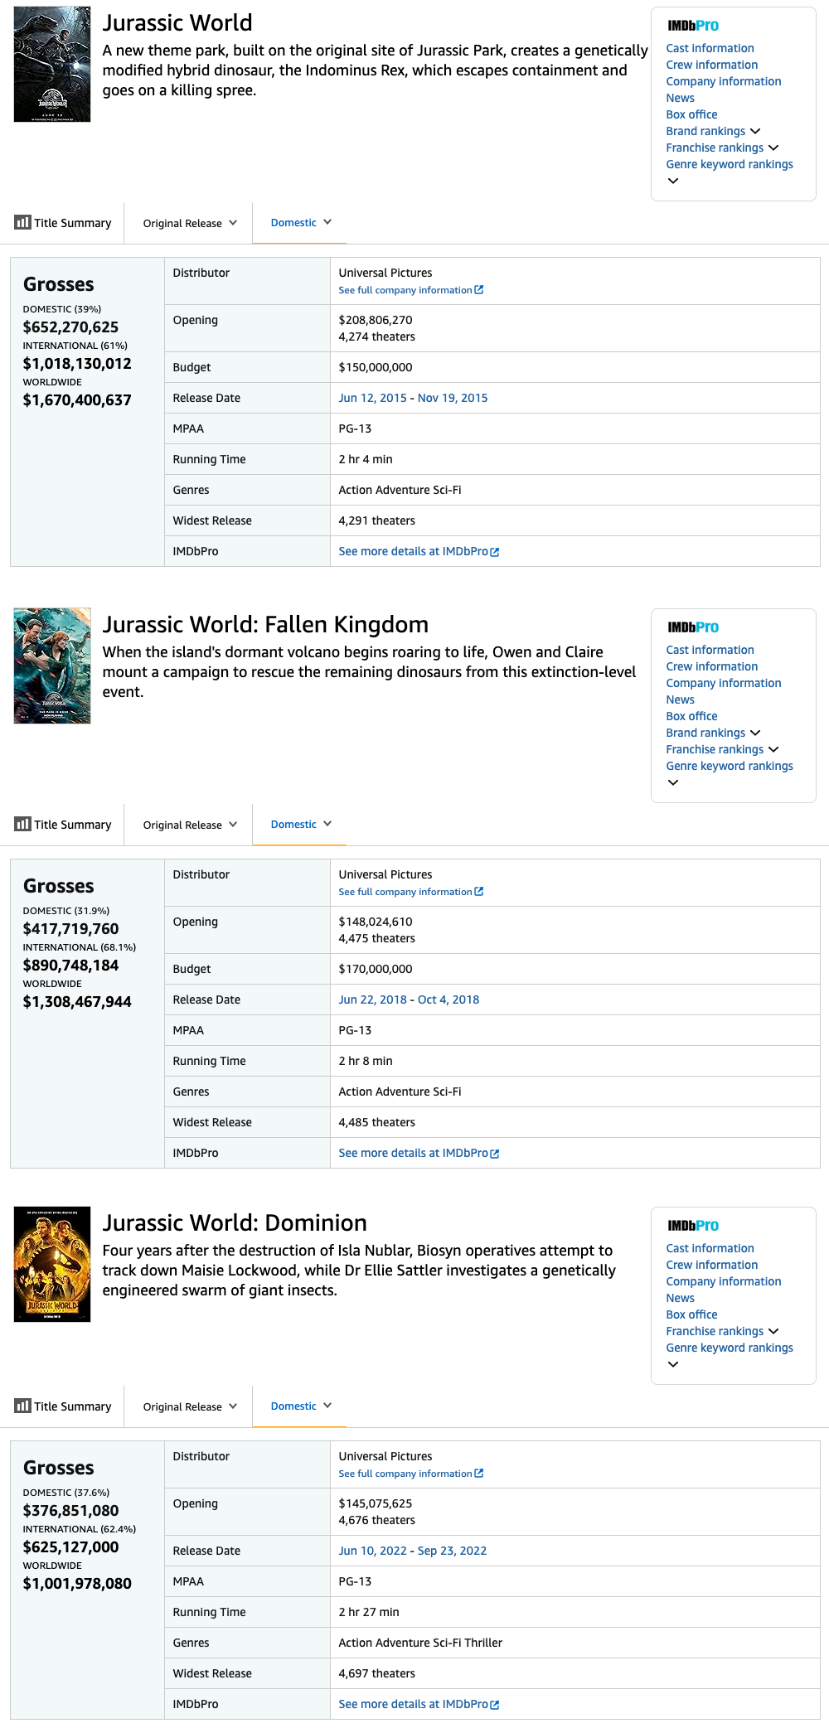
Task: Select Title Summary tab for Fallen Kingdom
Action: pyautogui.click(x=63, y=825)
